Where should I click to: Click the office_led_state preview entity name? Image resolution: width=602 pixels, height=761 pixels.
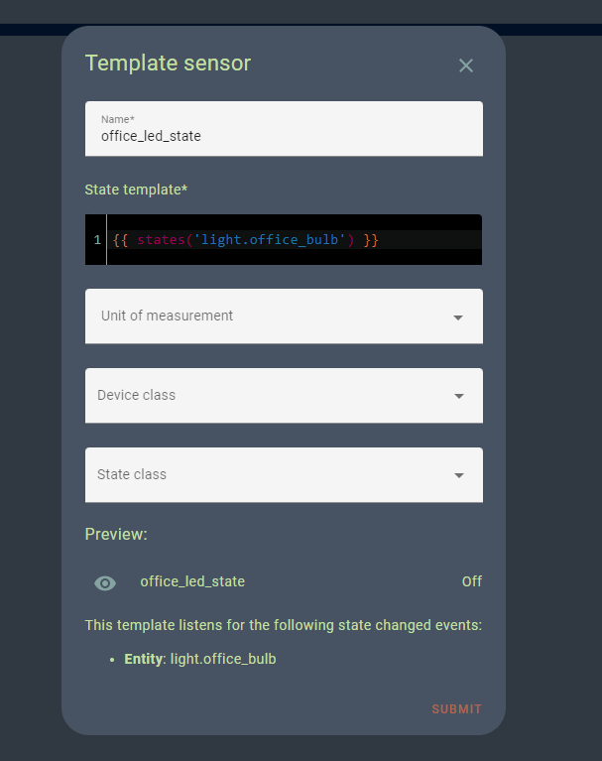pos(192,581)
